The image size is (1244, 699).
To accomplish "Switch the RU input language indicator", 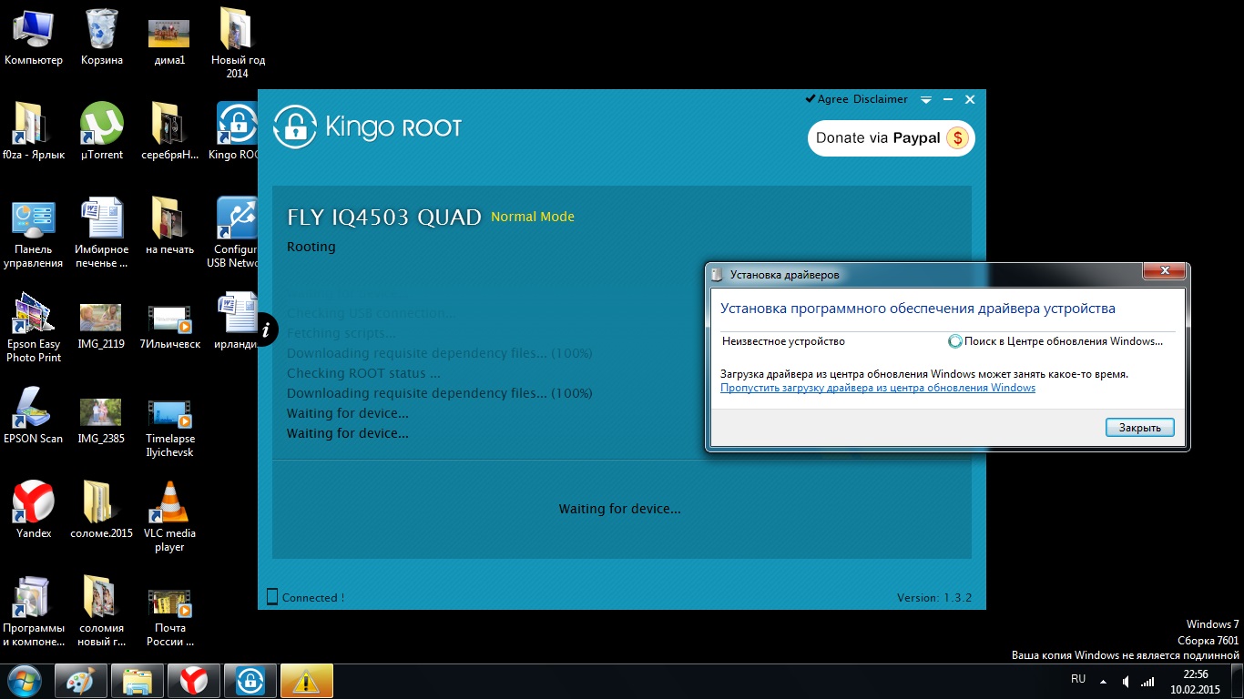I will coord(1078,679).
